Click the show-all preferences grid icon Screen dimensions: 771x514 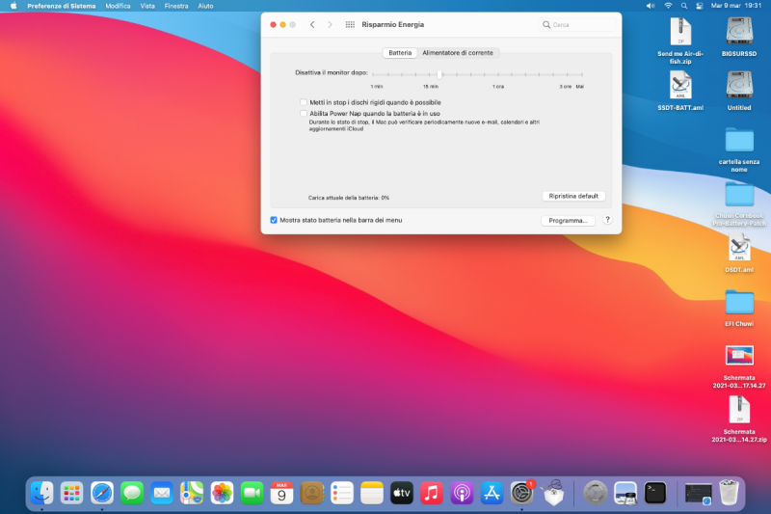(x=349, y=24)
